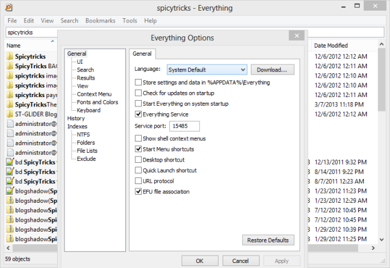Click the spicytricks pay folder icon
This screenshot has width=390, height=268.
[10, 95]
